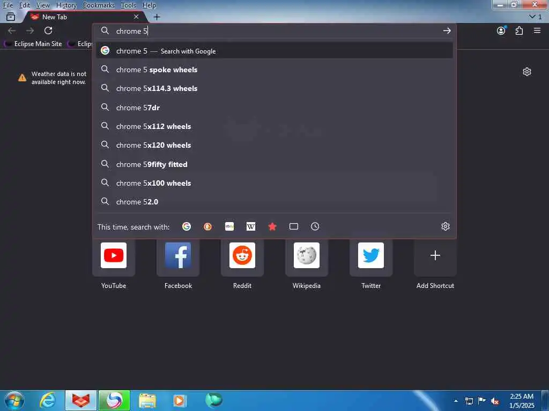Click the Google search engine icon
The width and height of the screenshot is (549, 411).
[187, 226]
